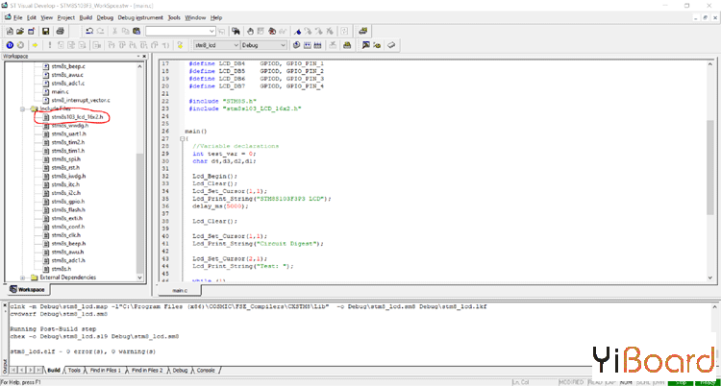Switch to Find in Files 1 tab
Image resolution: width=721 pixels, height=386 pixels.
tap(106, 370)
